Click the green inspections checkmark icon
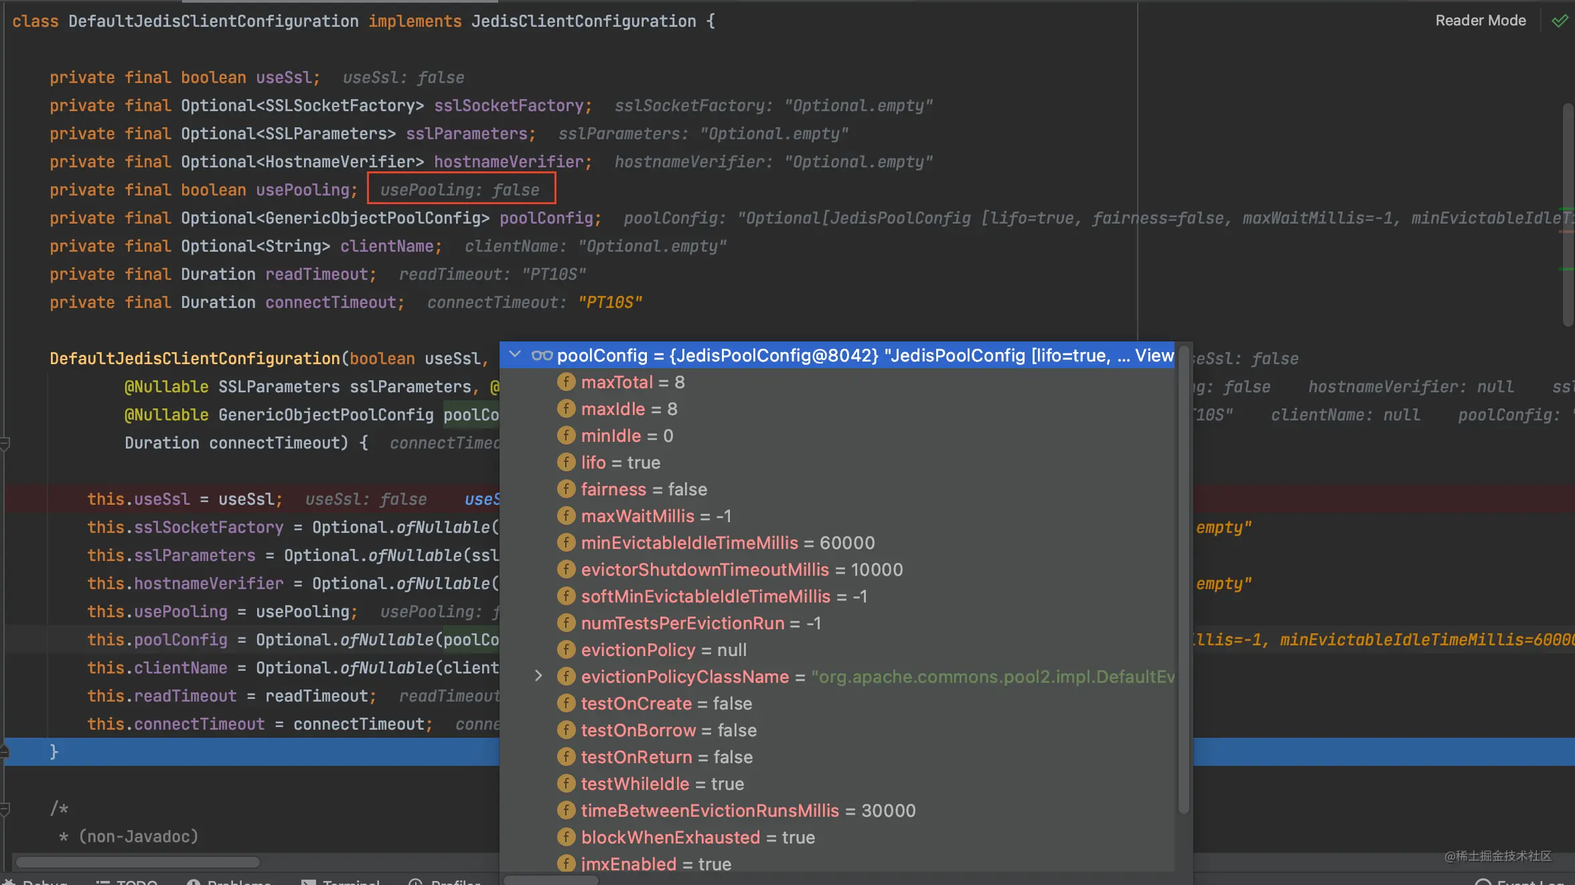1575x885 pixels. tap(1560, 21)
